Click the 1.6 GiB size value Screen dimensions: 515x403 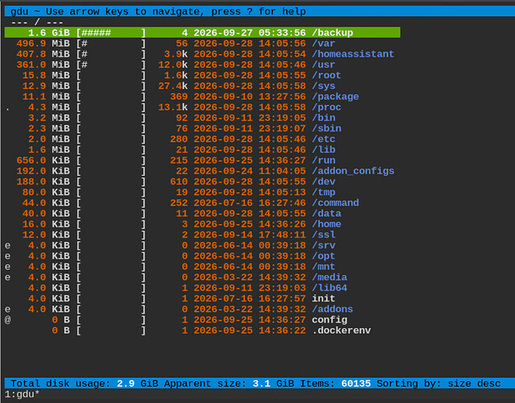[x=49, y=32]
